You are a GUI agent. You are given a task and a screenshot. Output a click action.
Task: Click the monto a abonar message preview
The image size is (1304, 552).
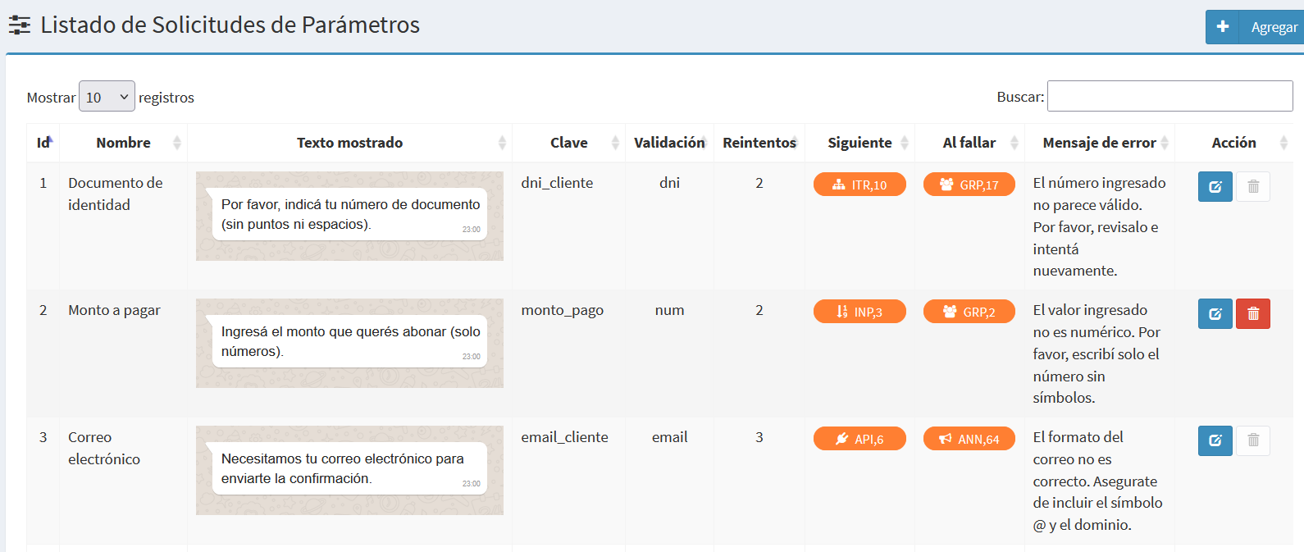coord(349,343)
